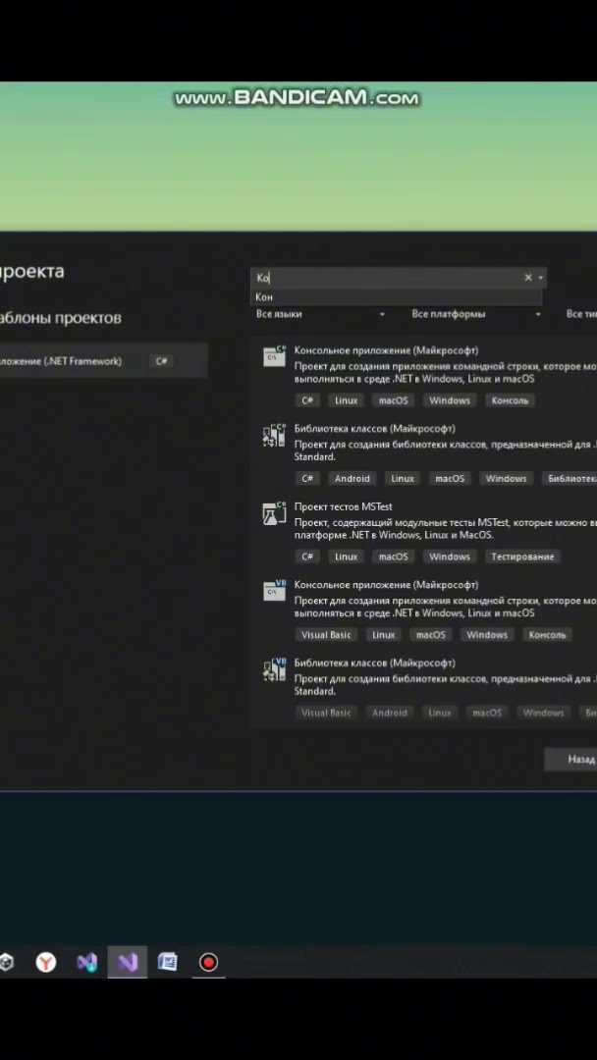Click the MSTest test project flask icon

pyautogui.click(x=275, y=513)
